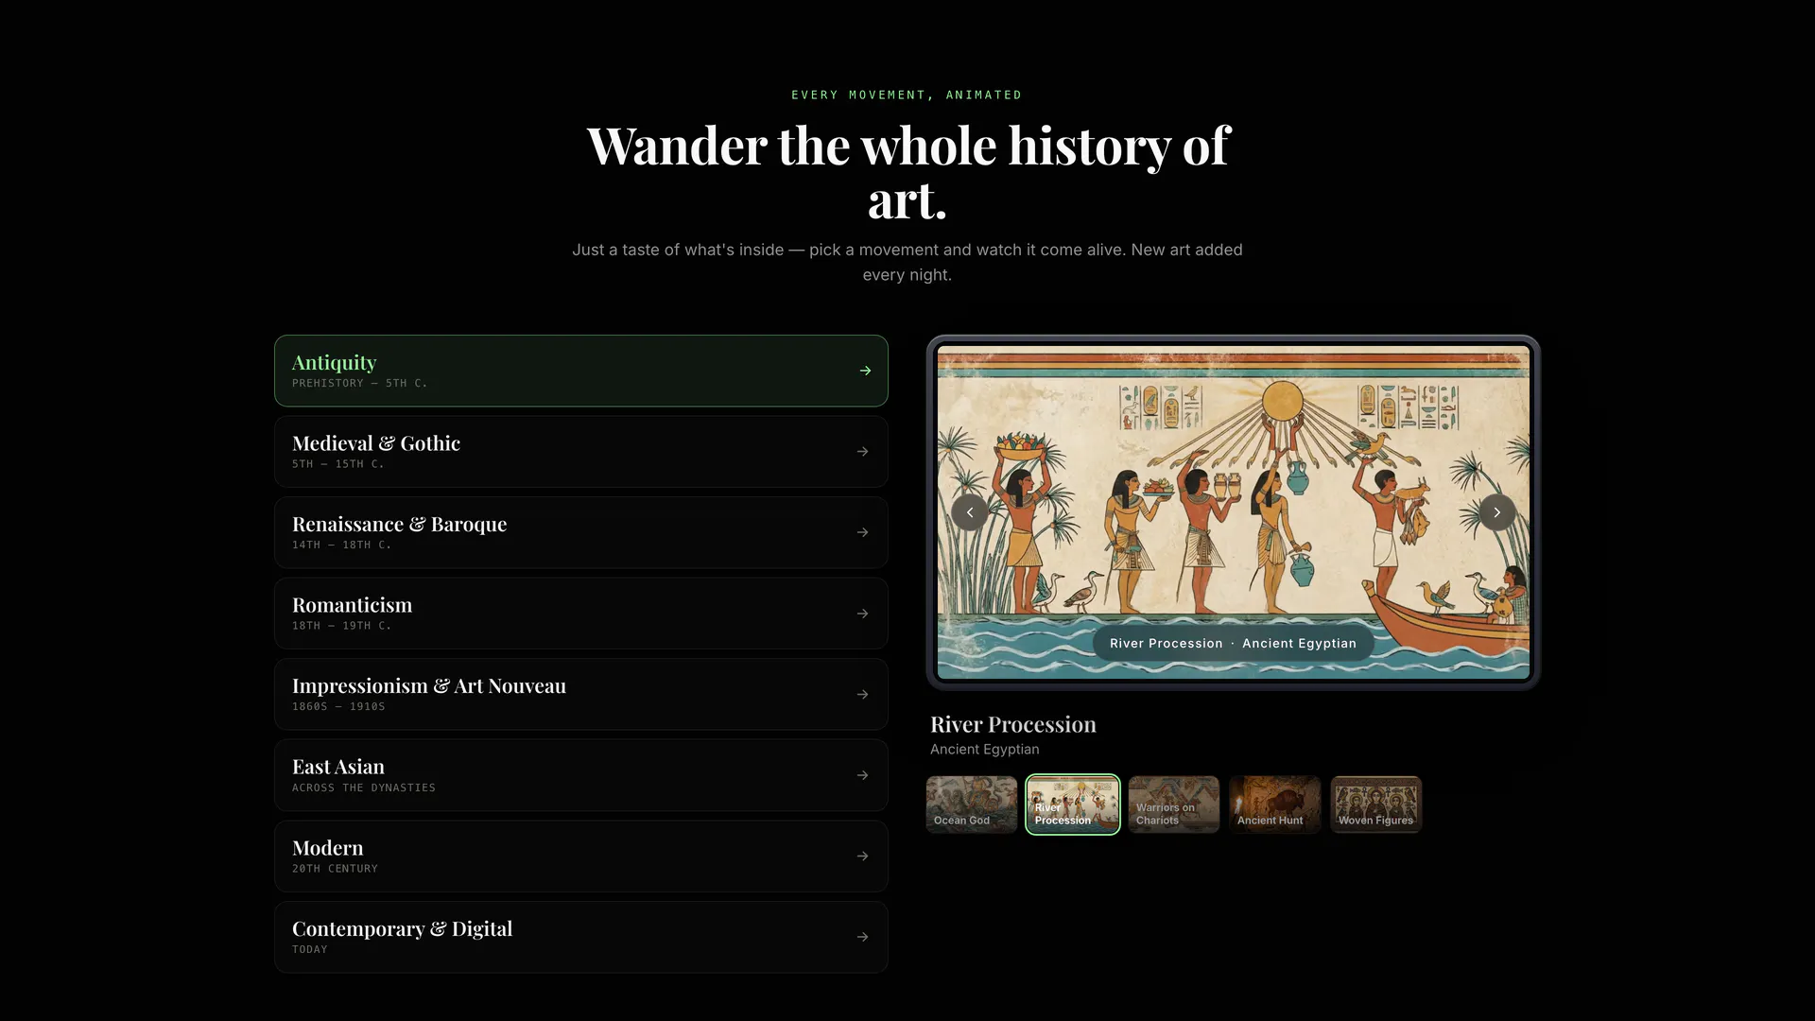The height and width of the screenshot is (1021, 1815).
Task: Open the Ancient Hunt thumbnail
Action: (x=1275, y=805)
